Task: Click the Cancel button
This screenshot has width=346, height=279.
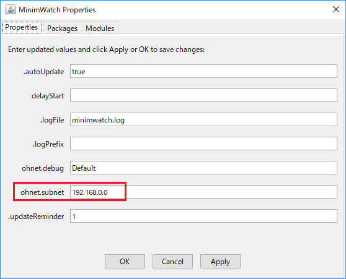Action: click(172, 262)
